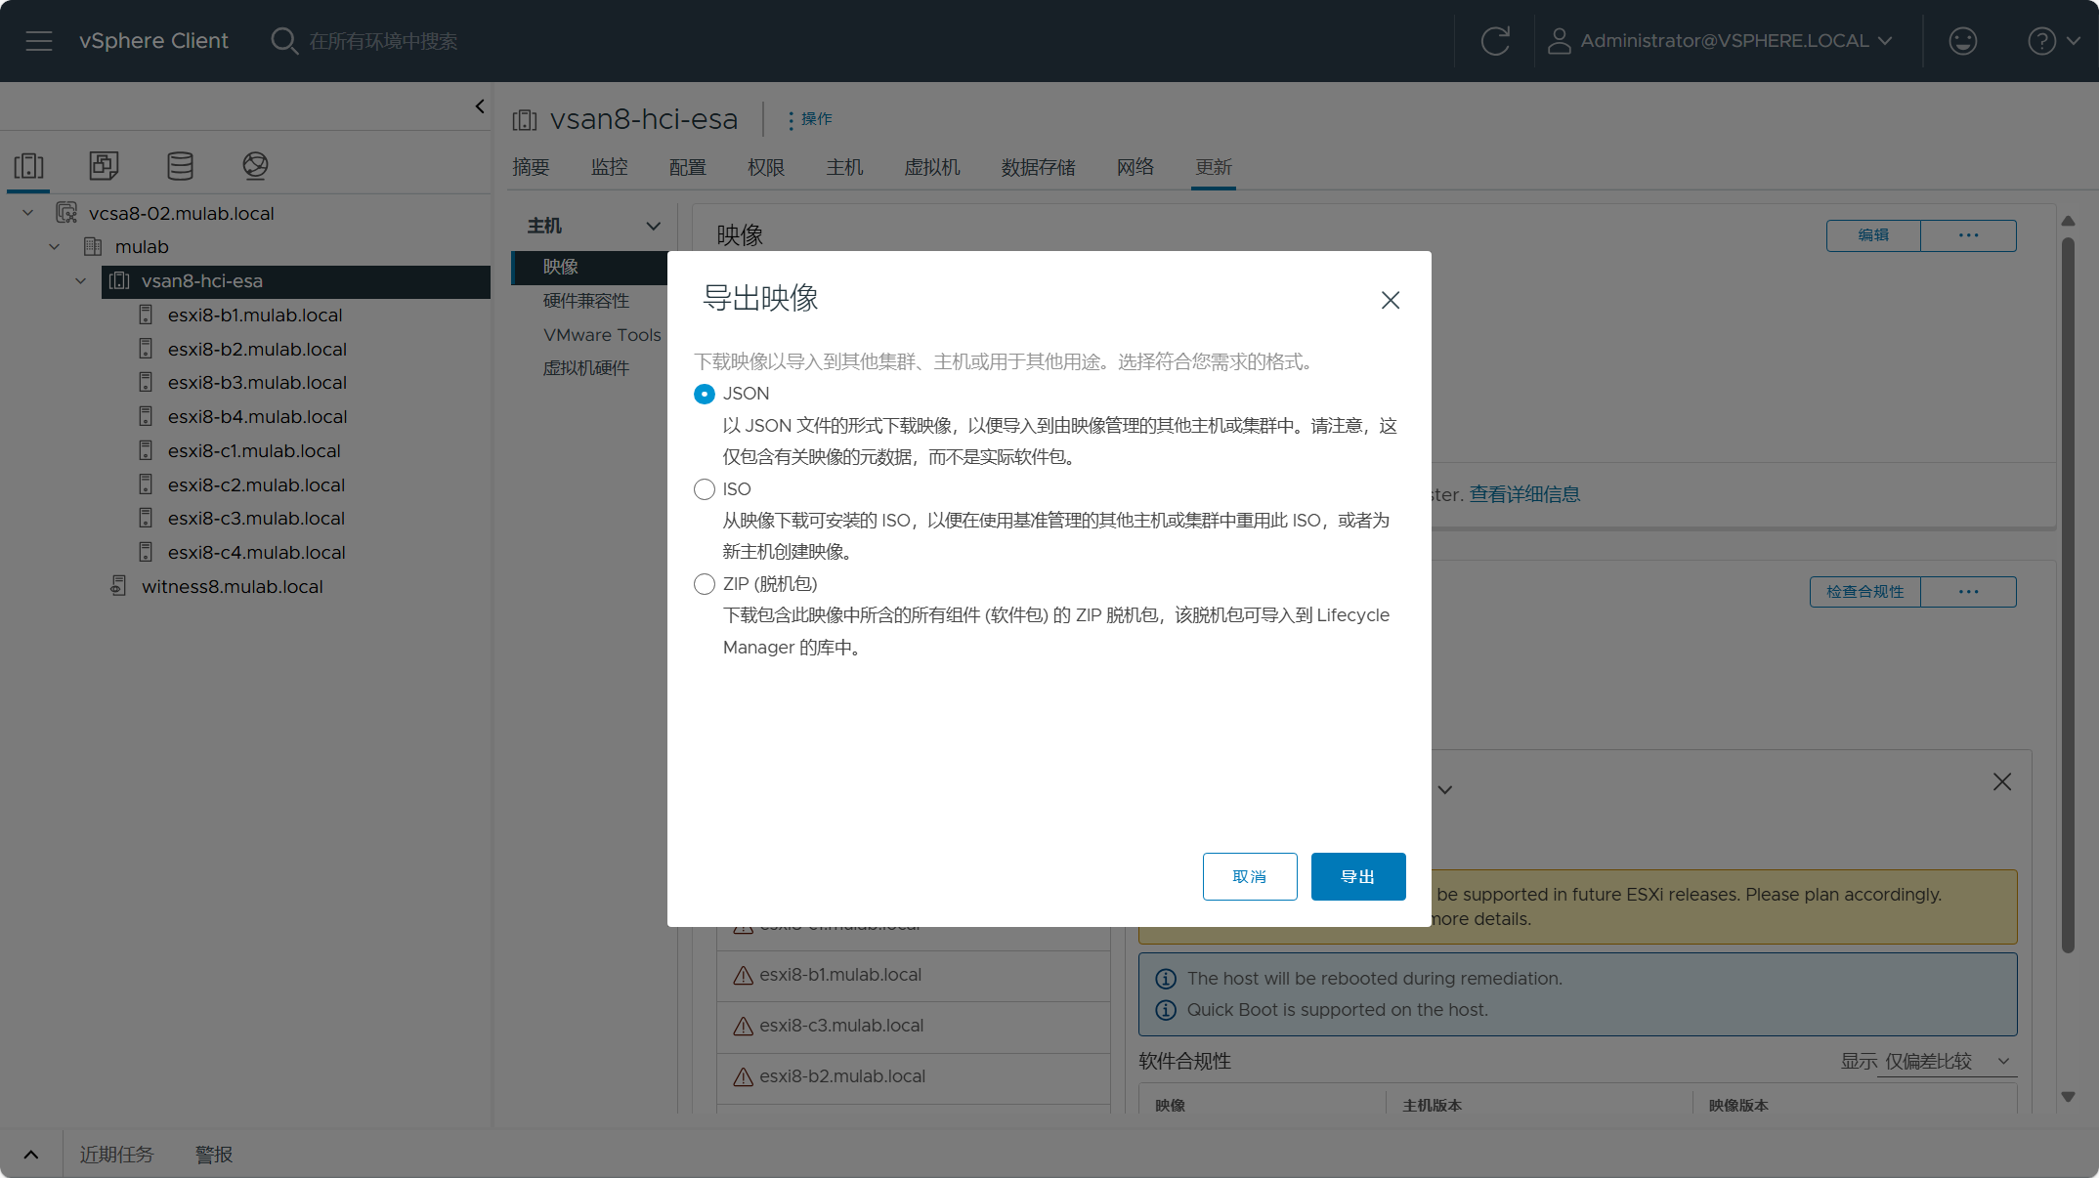Viewport: 2099px width, 1178px height.
Task: Switch to Storage inventory view
Action: (180, 165)
